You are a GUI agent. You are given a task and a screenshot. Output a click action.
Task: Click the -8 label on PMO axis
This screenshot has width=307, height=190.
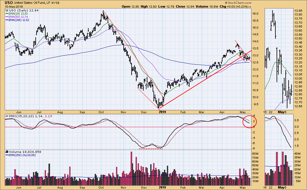[254, 148]
